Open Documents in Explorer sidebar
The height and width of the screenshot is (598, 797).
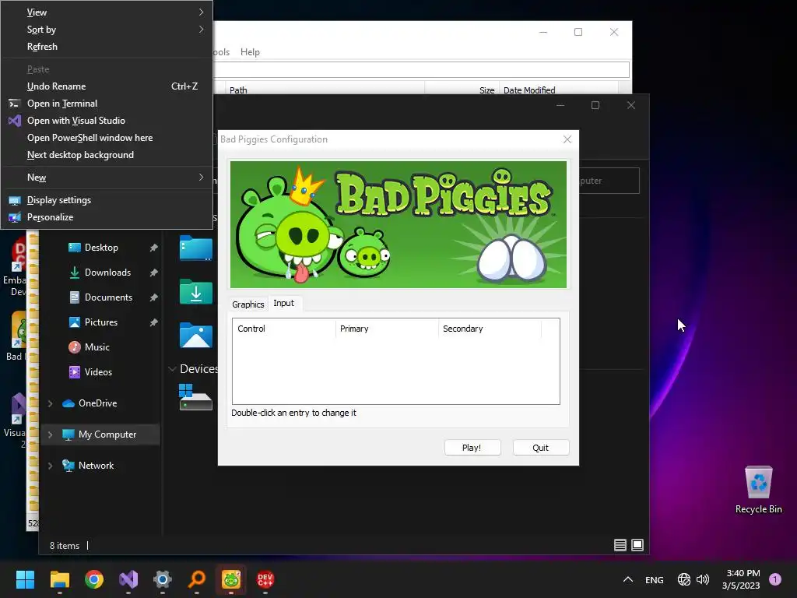[x=108, y=297]
